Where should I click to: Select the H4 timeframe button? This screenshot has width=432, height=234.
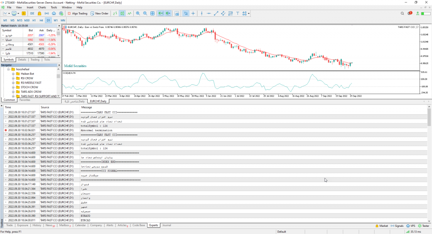[41, 20]
